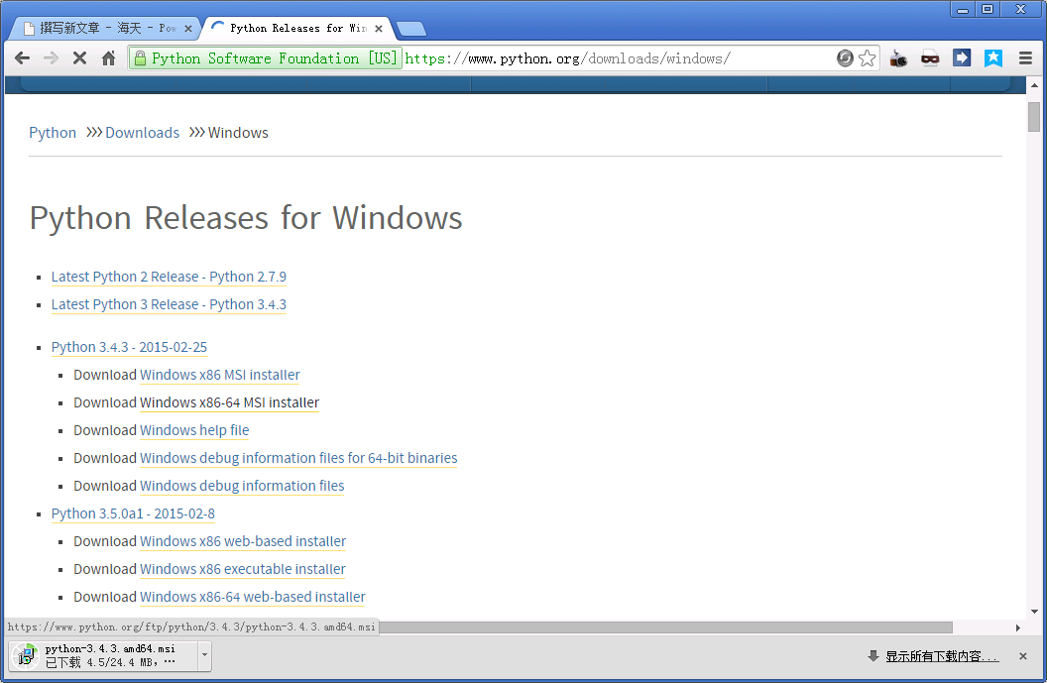Open the browser home page

(x=108, y=58)
